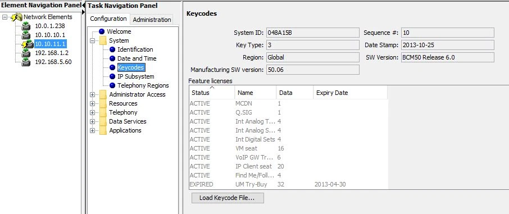This screenshot has width=509, height=214.
Task: Click the Resources folder icon
Action: (x=103, y=103)
